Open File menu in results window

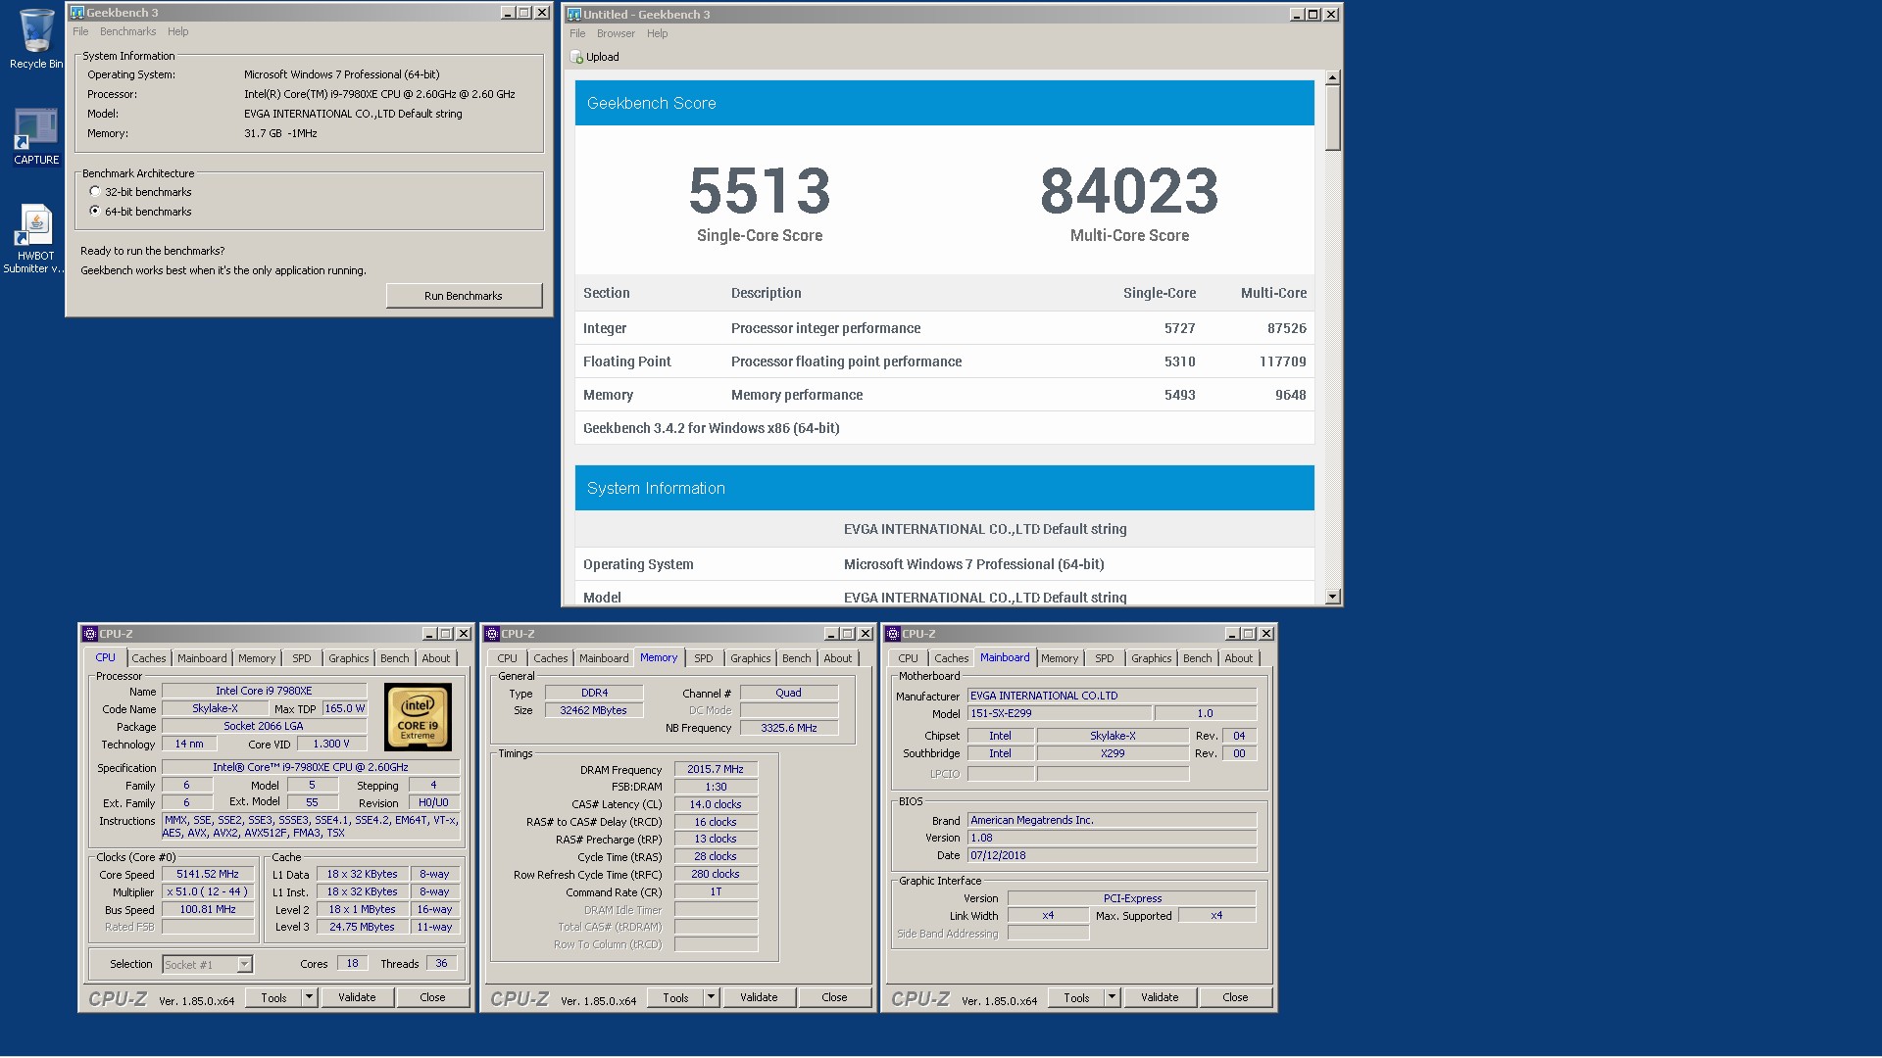click(577, 33)
